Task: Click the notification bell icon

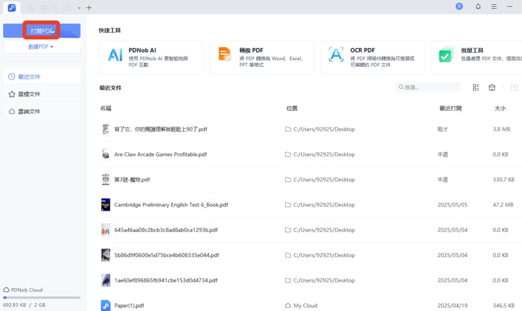Action: pyautogui.click(x=478, y=7)
